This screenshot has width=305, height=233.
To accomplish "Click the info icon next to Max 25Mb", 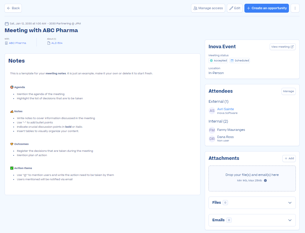I will tap(265, 180).
